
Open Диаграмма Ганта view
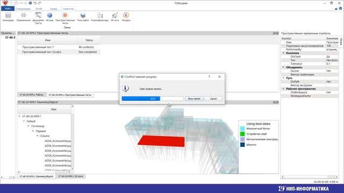38,18
